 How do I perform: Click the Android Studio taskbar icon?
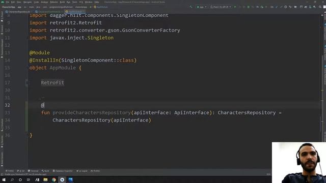pyautogui.click(x=62, y=179)
